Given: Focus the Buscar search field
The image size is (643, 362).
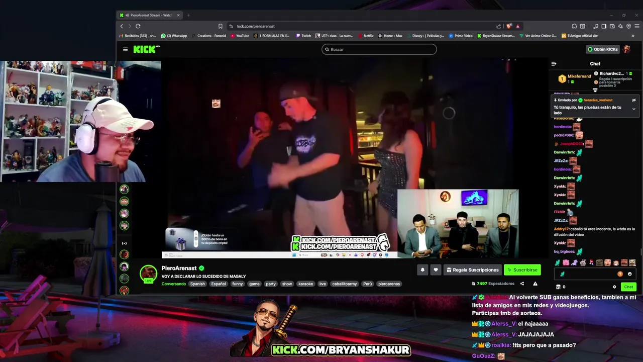Looking at the screenshot, I should point(379,49).
